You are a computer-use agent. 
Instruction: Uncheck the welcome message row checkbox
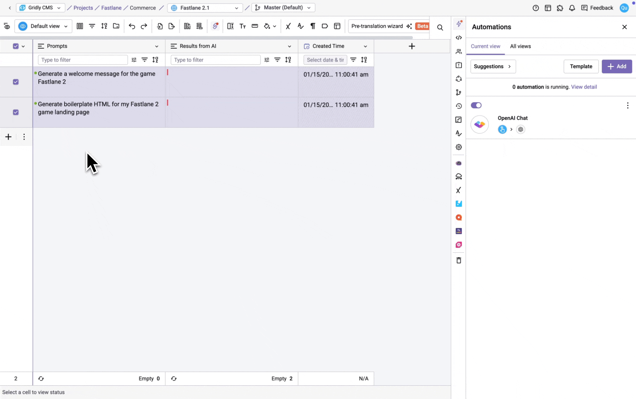[x=15, y=82]
